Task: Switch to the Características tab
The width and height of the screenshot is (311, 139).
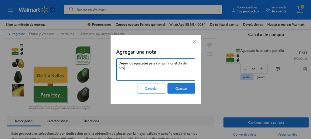Action: (x=57, y=121)
